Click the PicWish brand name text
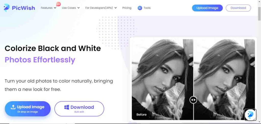The image size is (261, 124). coord(23,8)
